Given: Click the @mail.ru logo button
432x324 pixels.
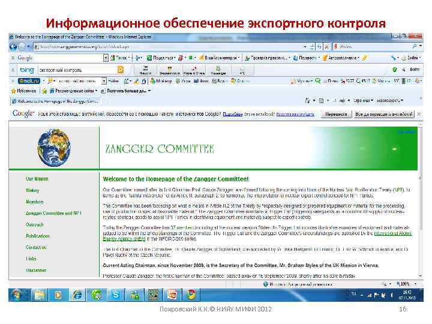Looking at the screenshot, I should tap(29, 81).
